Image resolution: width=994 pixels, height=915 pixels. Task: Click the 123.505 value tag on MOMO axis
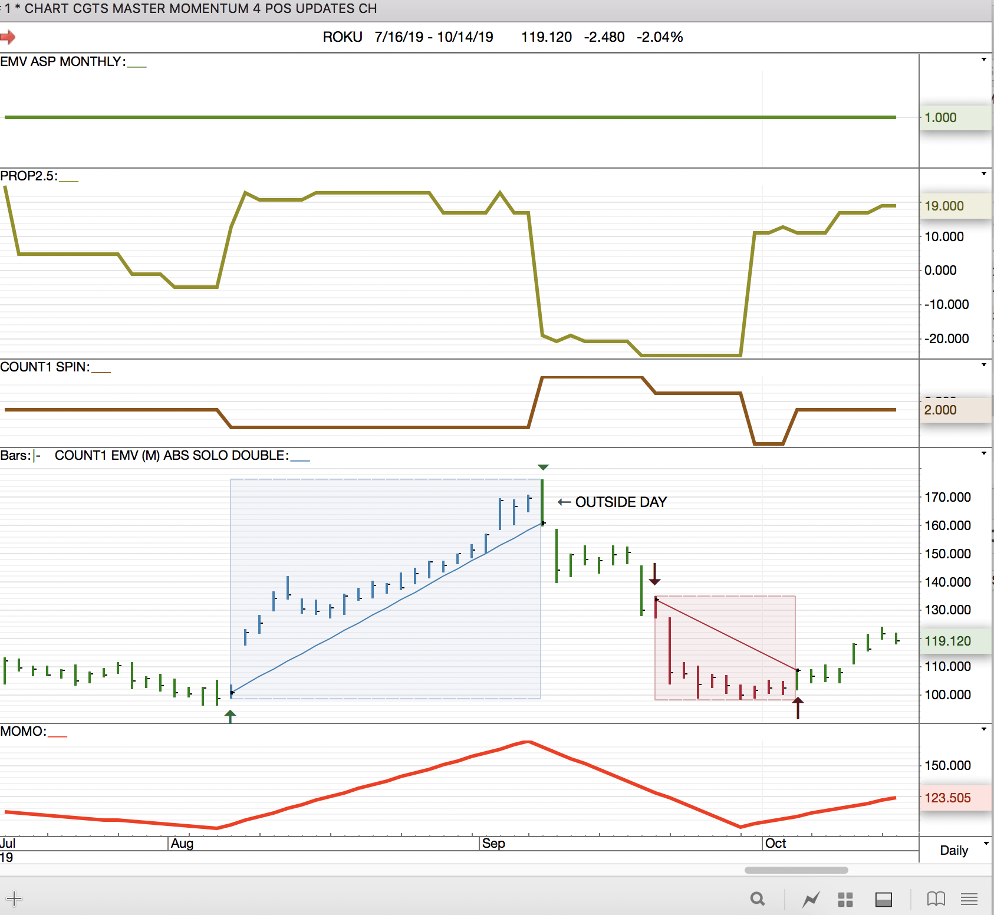pos(955,798)
